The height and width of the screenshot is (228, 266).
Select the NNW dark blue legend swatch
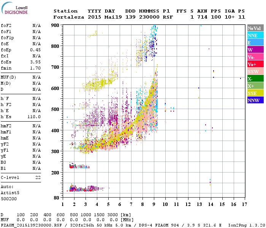point(255,100)
